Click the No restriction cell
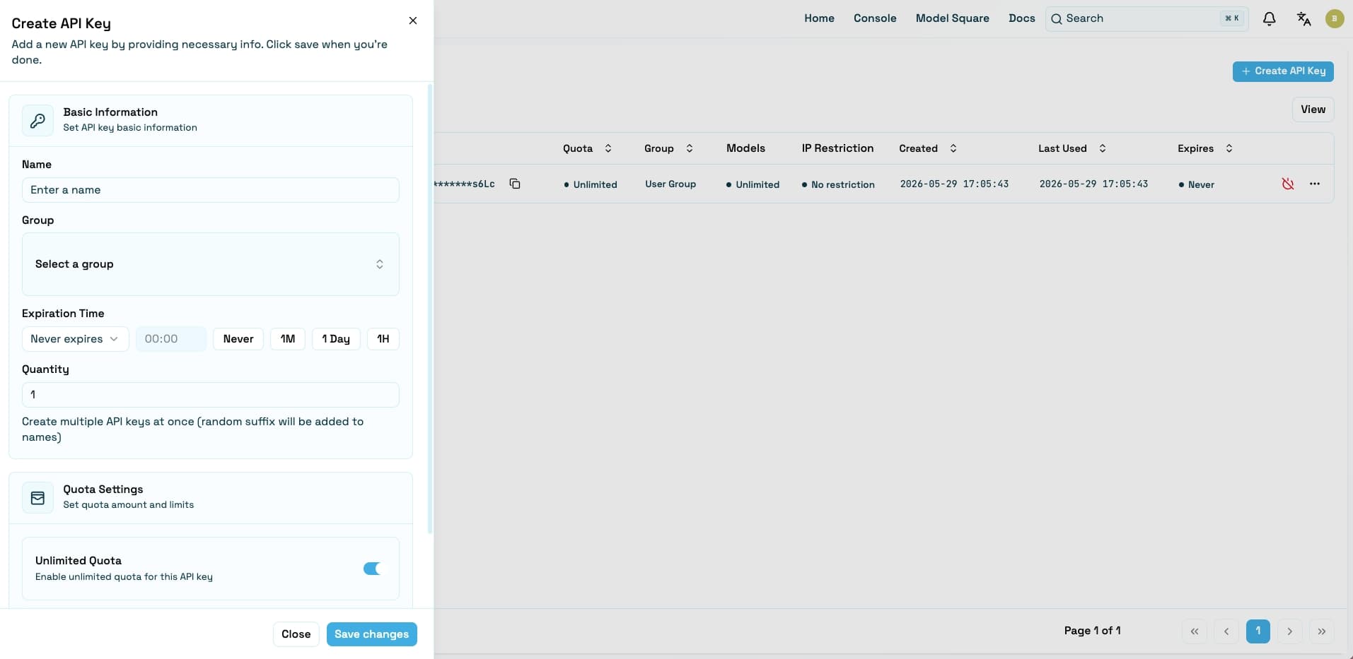 [x=838, y=184]
